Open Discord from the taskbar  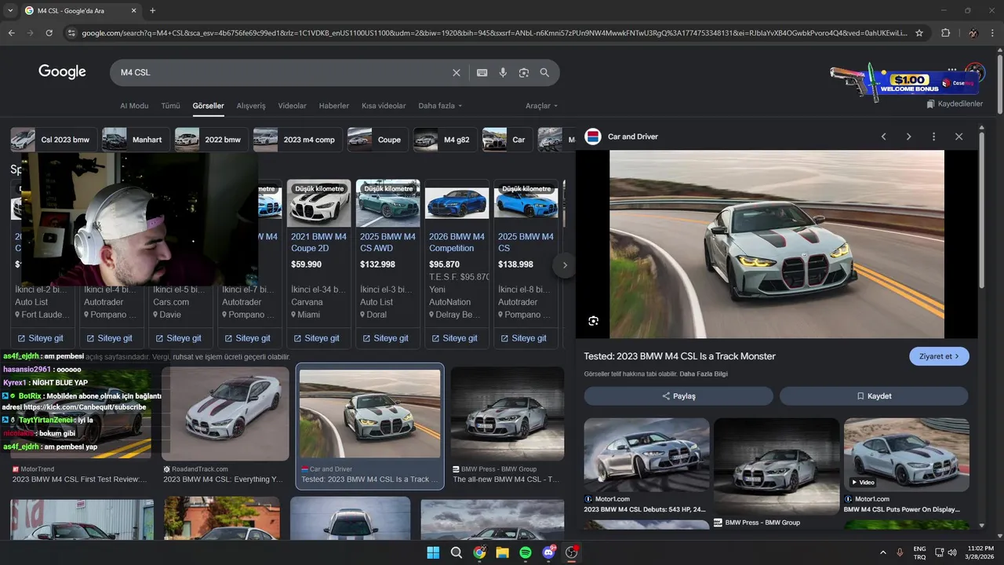click(548, 552)
